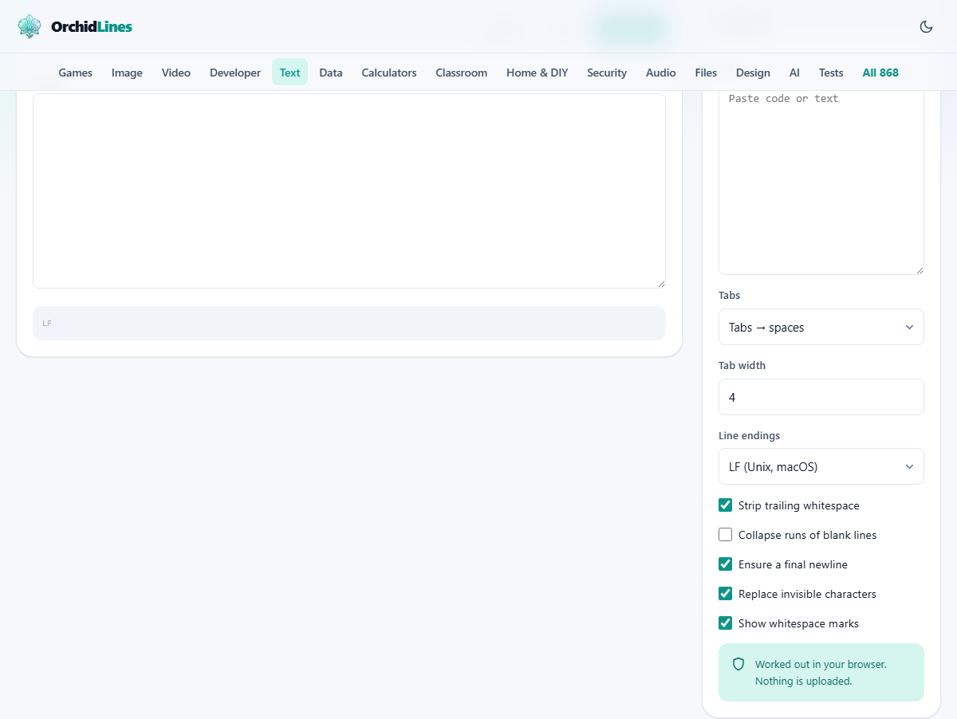Open the Design category
Image resolution: width=957 pixels, height=719 pixels.
click(x=753, y=73)
